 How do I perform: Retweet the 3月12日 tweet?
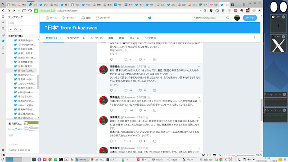(x=126, y=110)
